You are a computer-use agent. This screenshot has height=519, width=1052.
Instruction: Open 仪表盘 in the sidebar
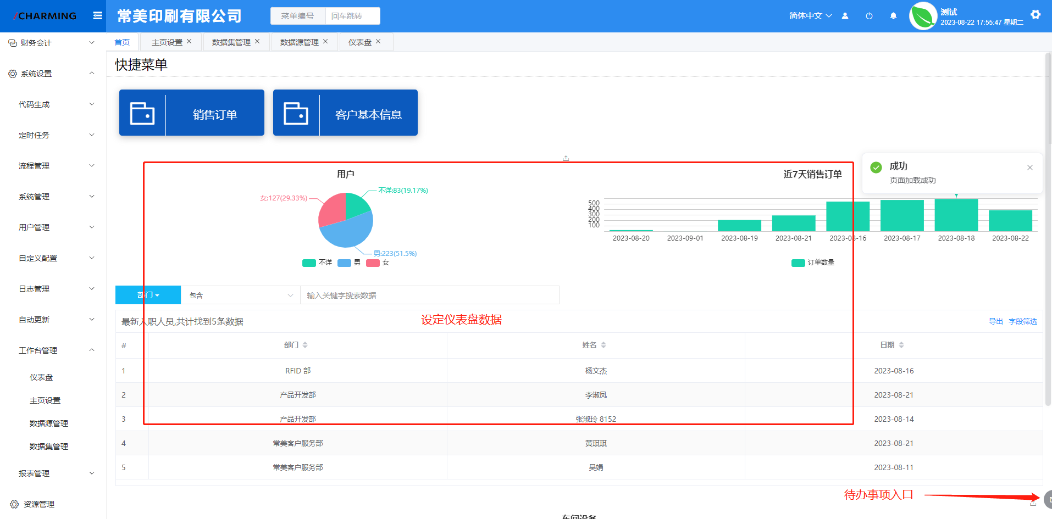click(41, 377)
